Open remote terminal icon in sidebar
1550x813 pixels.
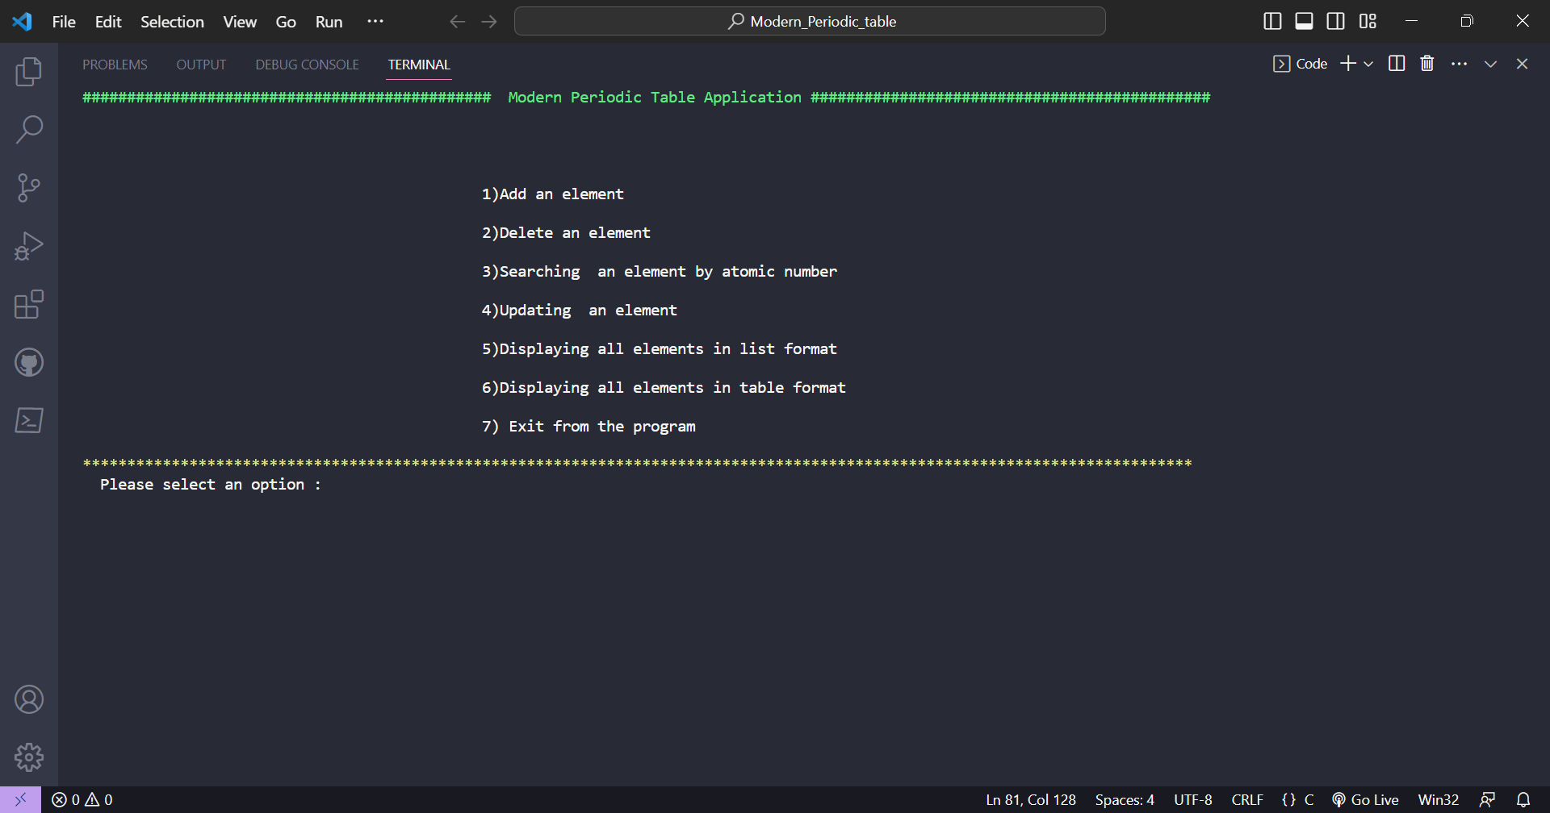(x=29, y=420)
